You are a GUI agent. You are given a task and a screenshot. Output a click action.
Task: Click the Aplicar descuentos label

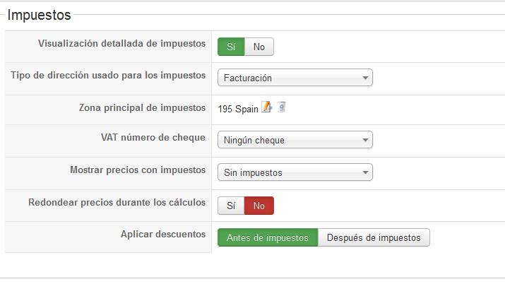[x=163, y=234]
